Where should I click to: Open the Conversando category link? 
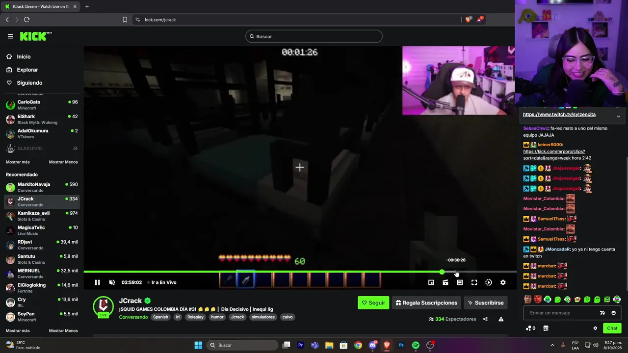(x=133, y=317)
